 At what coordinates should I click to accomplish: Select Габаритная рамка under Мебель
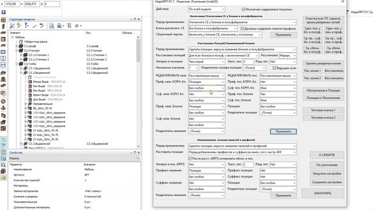36,41
